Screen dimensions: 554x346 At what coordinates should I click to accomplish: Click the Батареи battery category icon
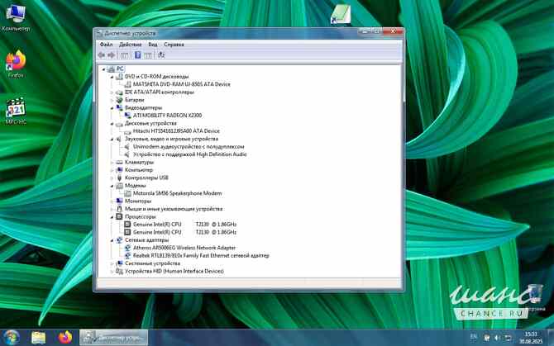119,100
